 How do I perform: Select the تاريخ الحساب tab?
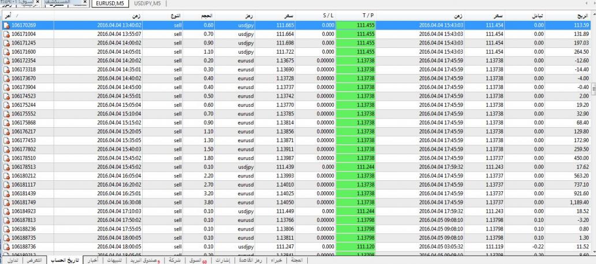[x=65, y=261]
